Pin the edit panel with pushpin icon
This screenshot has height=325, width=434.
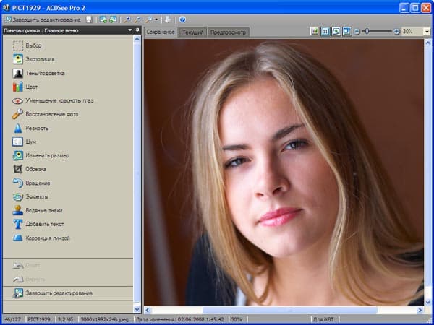(x=137, y=30)
